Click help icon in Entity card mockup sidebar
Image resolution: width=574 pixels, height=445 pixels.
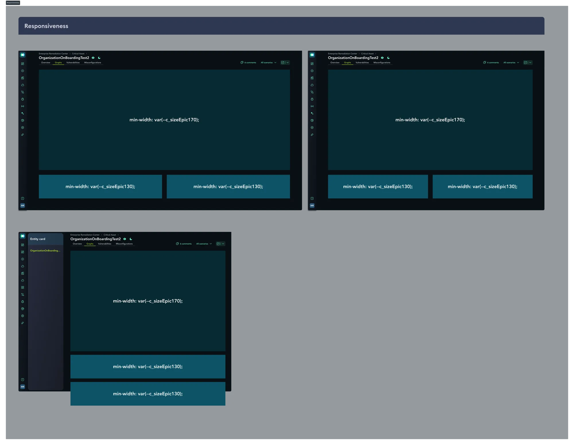(x=23, y=380)
